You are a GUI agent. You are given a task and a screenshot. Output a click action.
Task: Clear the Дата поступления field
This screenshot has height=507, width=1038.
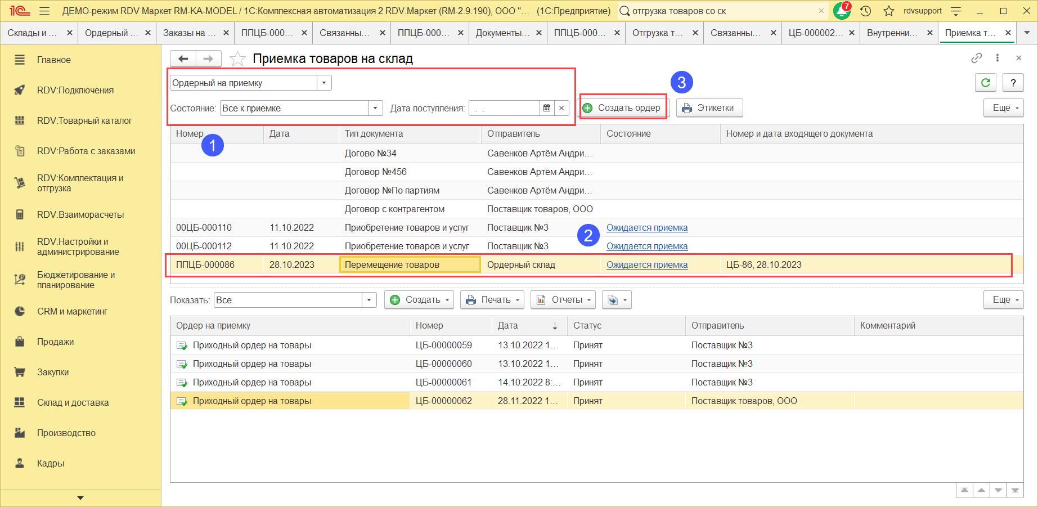(x=561, y=108)
